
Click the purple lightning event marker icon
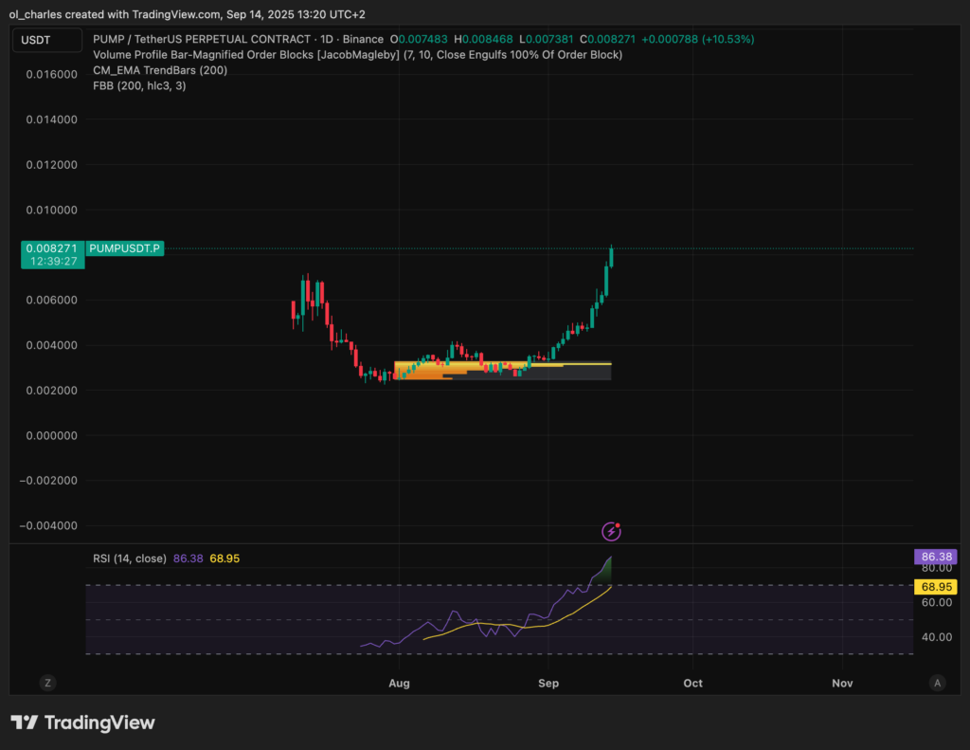click(612, 531)
